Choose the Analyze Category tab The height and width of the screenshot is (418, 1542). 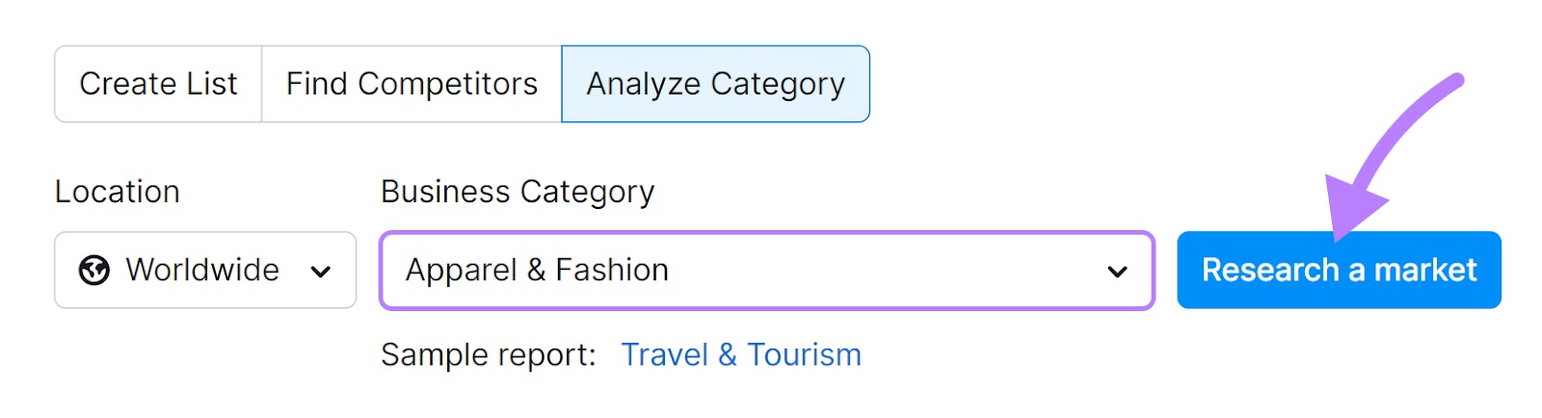[715, 85]
